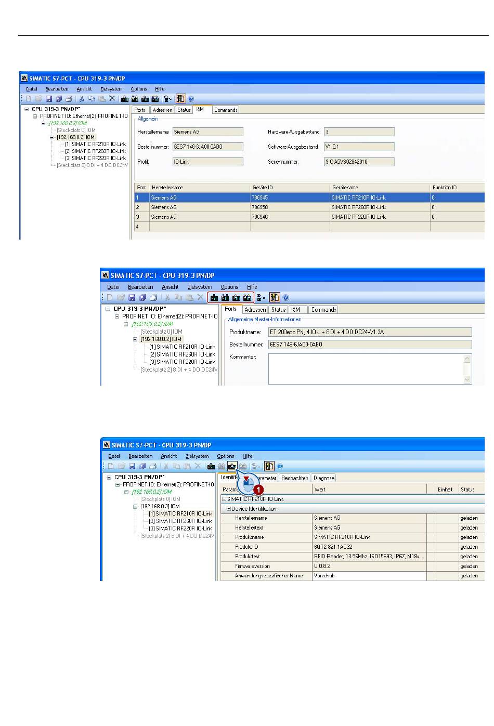The image size is (494, 726).
Task: Click the third load icon in the middle window
Action: [236, 298]
